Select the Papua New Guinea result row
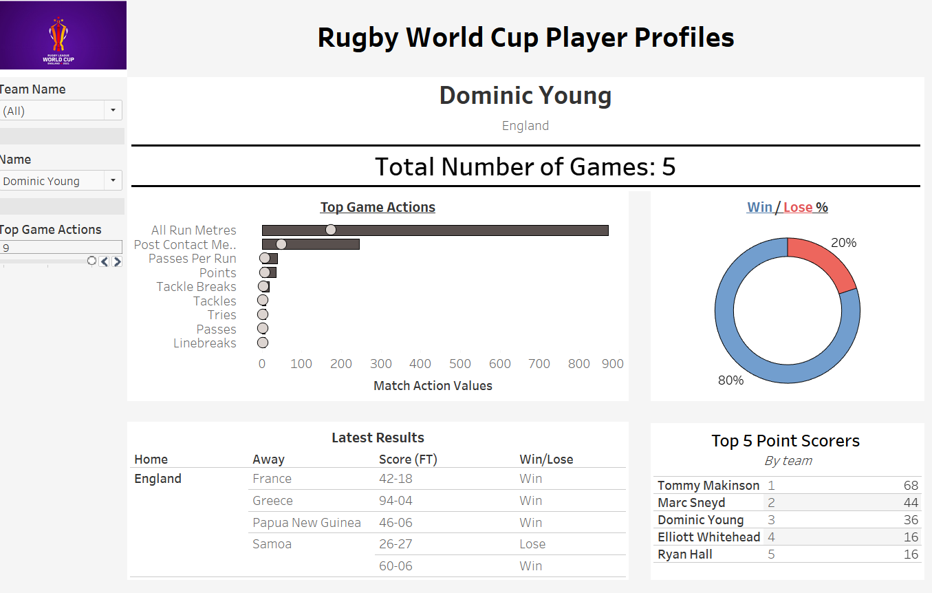The height and width of the screenshot is (593, 932). click(307, 523)
